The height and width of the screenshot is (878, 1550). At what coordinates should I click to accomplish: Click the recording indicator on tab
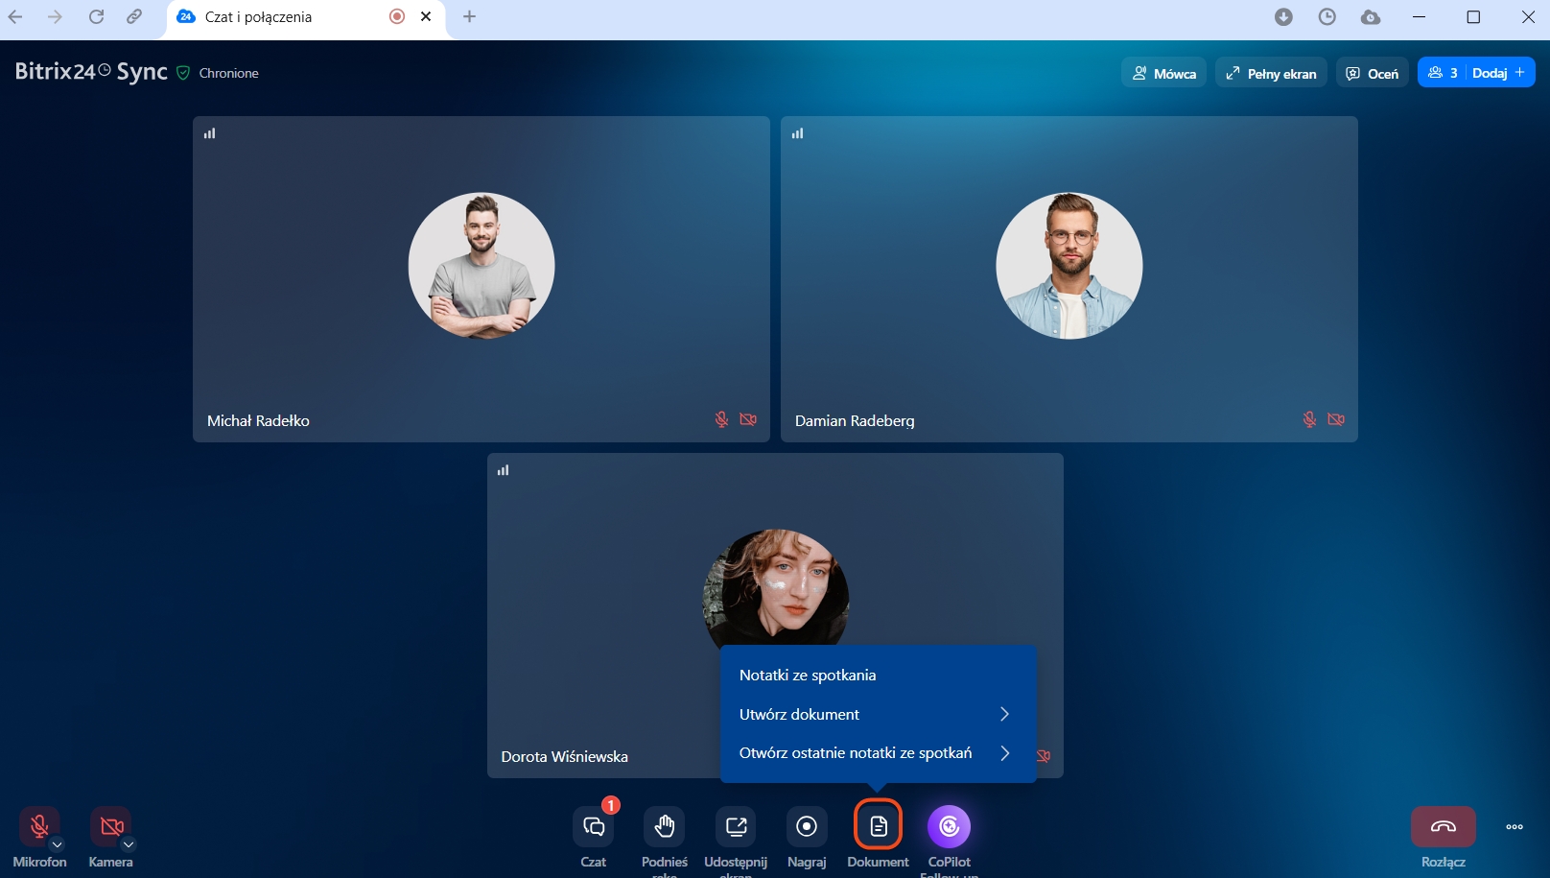pos(397,16)
